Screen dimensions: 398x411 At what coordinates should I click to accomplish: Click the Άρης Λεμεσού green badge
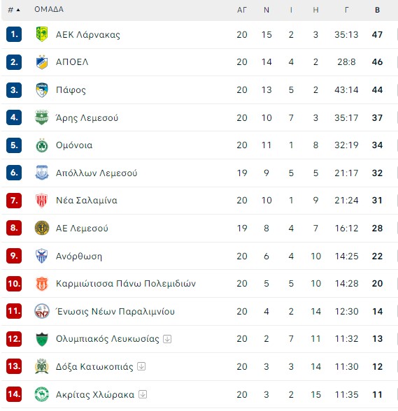(42, 117)
